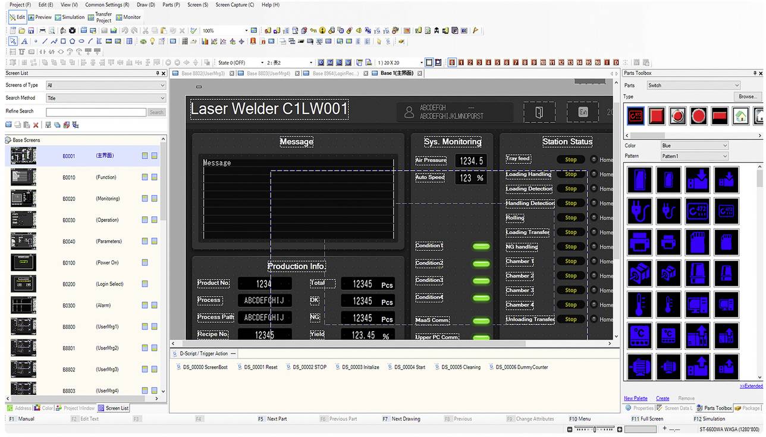Select the Ellipse drawing tool
The width and height of the screenshot is (766, 437).
click(81, 41)
